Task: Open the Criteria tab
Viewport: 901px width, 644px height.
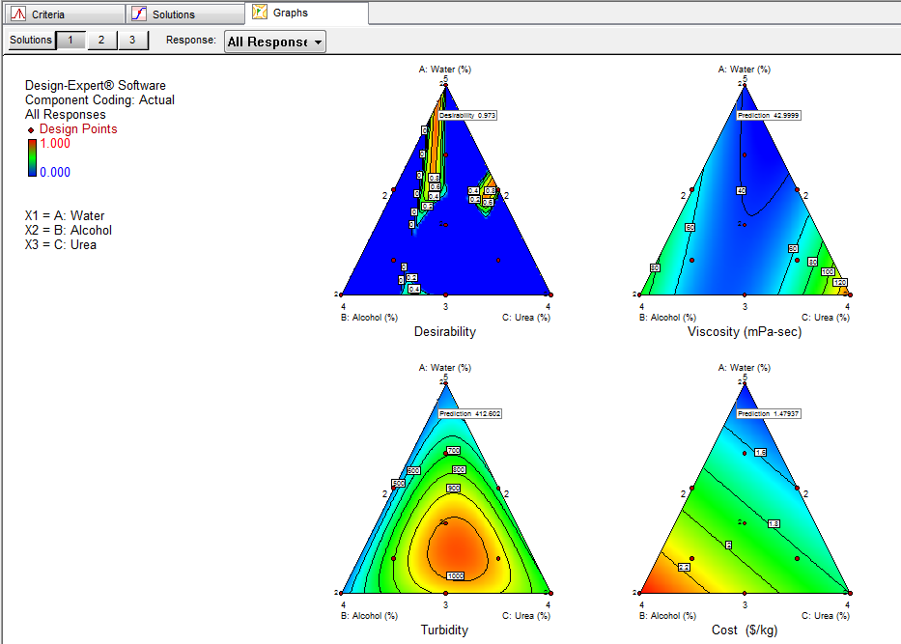Action: click(63, 14)
